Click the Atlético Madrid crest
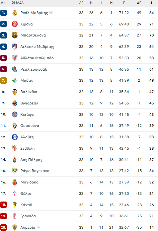Screen dimensions: 158x231 (15, 47)
